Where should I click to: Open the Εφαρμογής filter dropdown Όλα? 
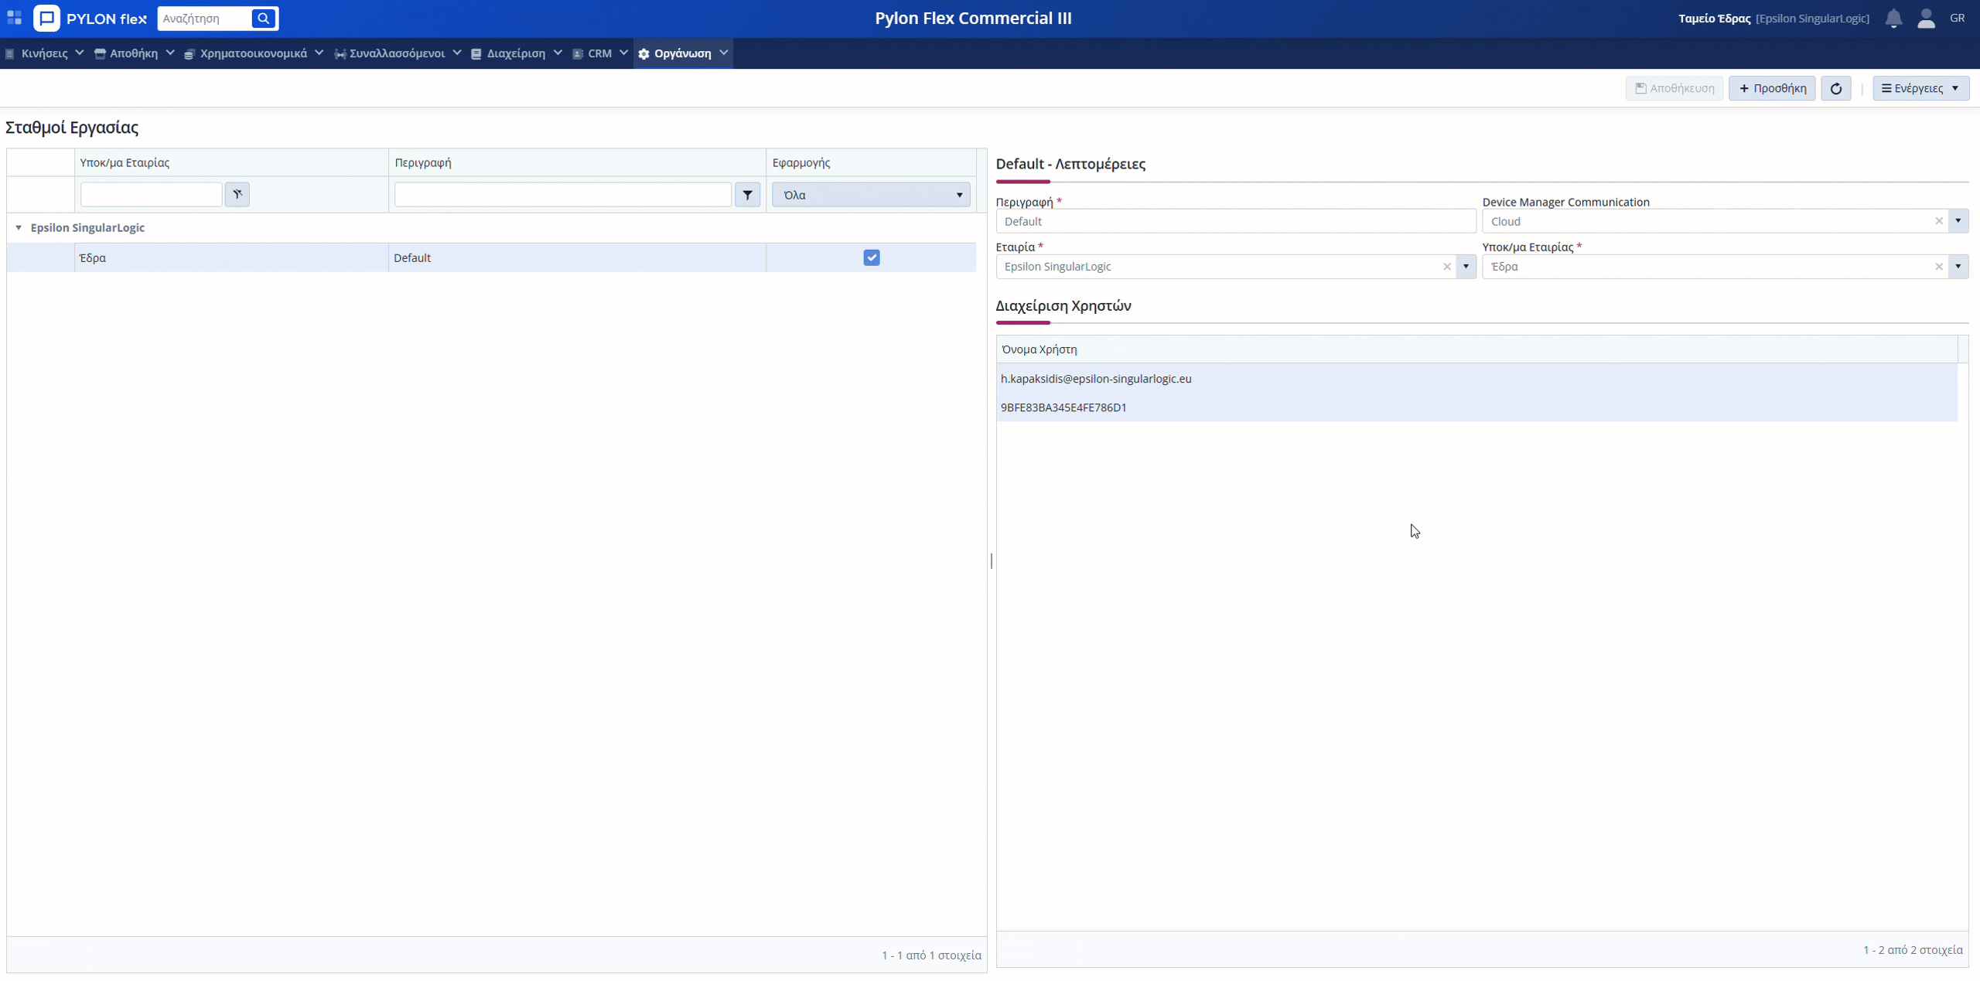click(x=871, y=195)
